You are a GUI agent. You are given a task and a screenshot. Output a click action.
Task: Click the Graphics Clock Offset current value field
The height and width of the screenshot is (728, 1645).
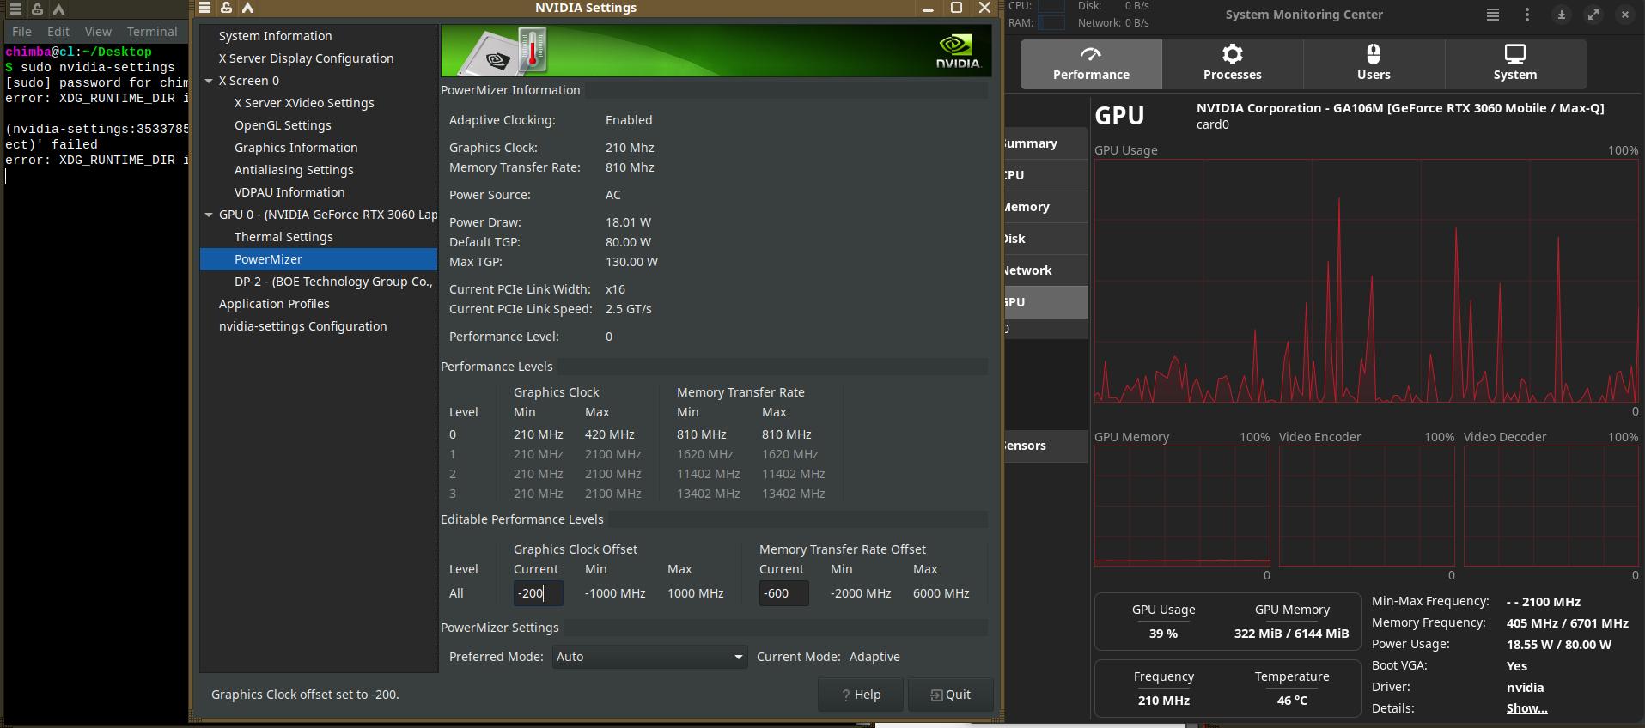538,593
